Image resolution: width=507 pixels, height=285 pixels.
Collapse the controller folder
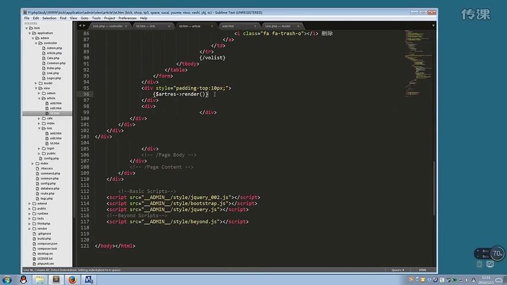point(36,43)
